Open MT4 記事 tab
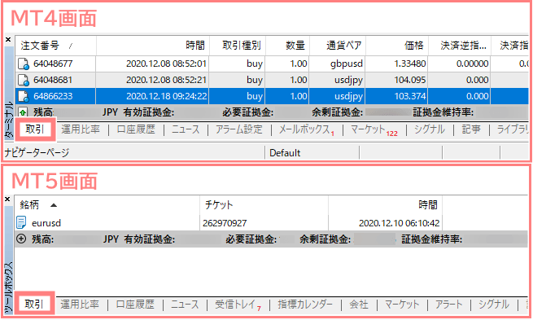Image resolution: width=533 pixels, height=320 pixels. point(471,129)
